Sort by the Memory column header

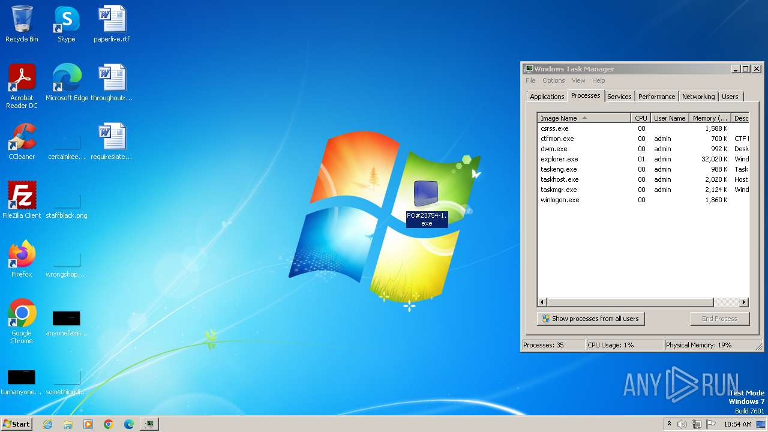click(710, 118)
